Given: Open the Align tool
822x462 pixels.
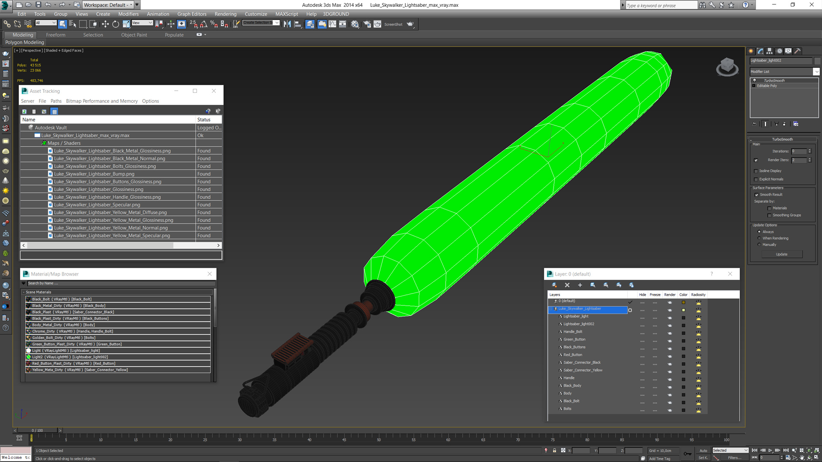Looking at the screenshot, I should click(x=298, y=24).
